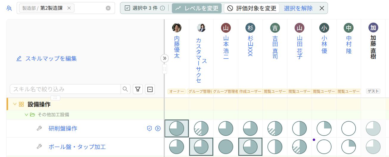Open the 中村隆 name link
The image size is (389, 157).
pos(349,45)
